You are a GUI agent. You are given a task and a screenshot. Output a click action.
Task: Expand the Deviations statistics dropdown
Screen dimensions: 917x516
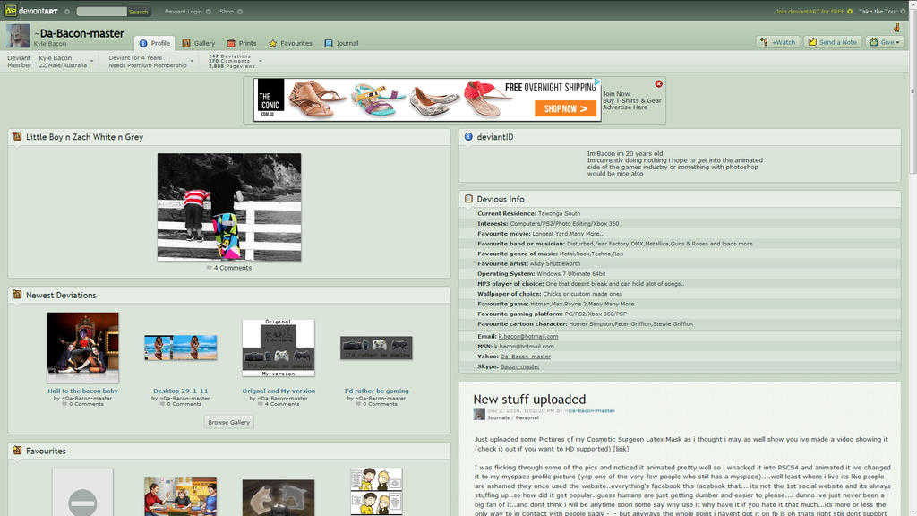(260, 61)
